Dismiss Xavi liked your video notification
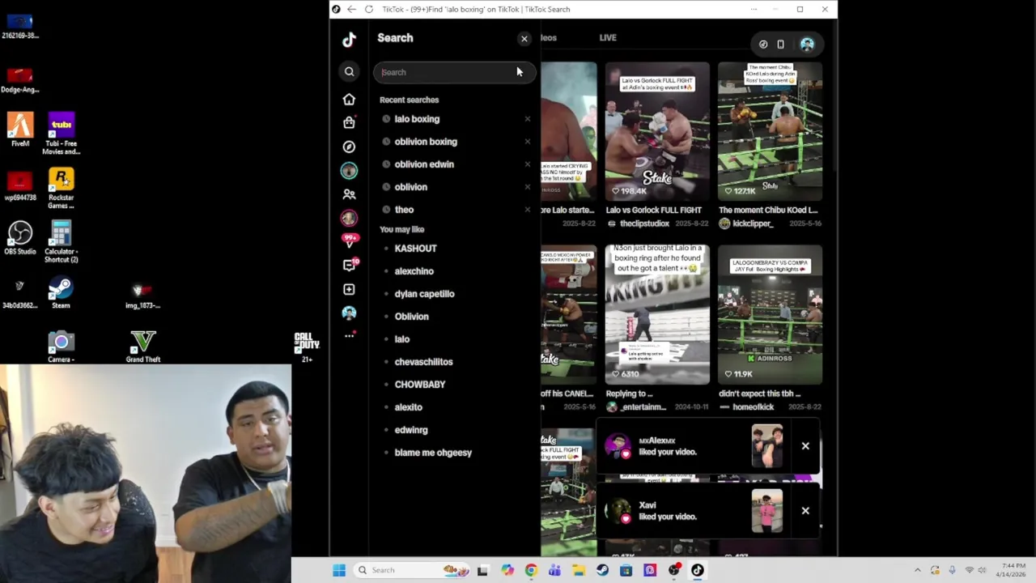The height and width of the screenshot is (583, 1036). 805,511
